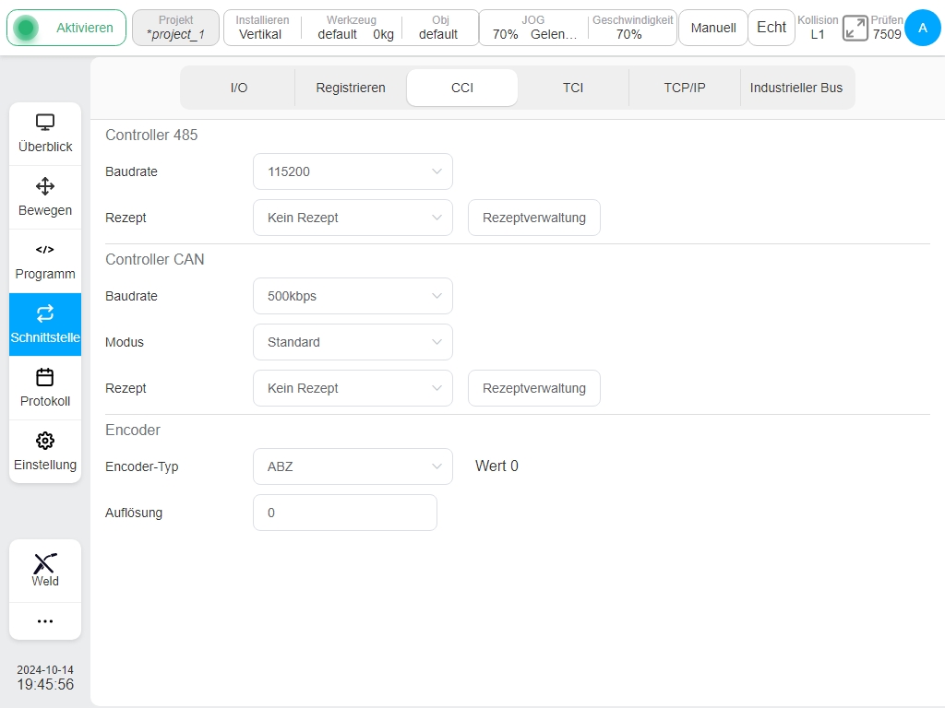Click the Controller 485 section heading

pos(151,135)
